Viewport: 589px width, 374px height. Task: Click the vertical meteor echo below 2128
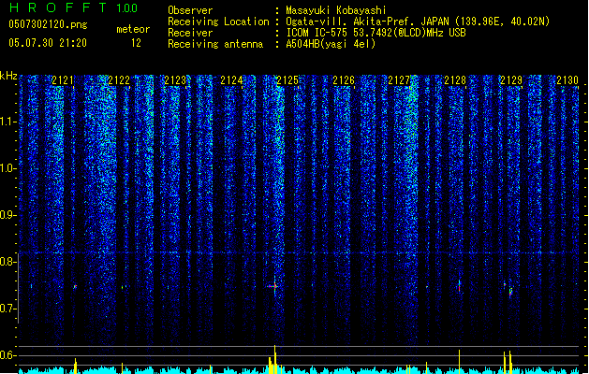459,285
